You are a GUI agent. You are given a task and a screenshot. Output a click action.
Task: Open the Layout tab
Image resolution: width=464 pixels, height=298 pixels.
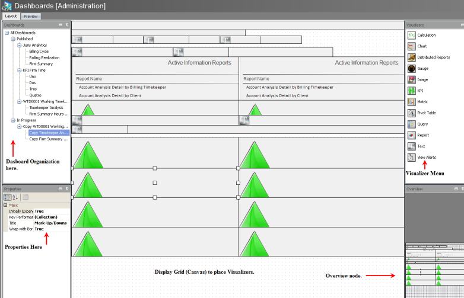click(11, 16)
